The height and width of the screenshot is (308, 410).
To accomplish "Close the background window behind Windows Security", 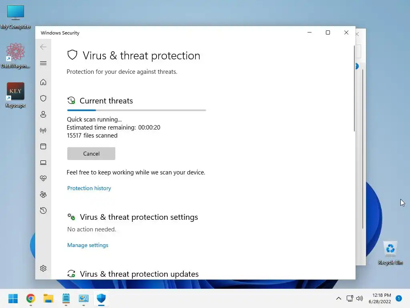I will pos(357,34).
